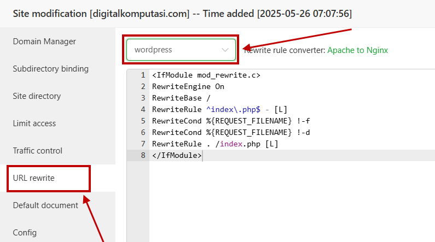Click the dropdown chevron arrow next to wordpress
Viewport: 435px width, 242px height.
click(225, 50)
